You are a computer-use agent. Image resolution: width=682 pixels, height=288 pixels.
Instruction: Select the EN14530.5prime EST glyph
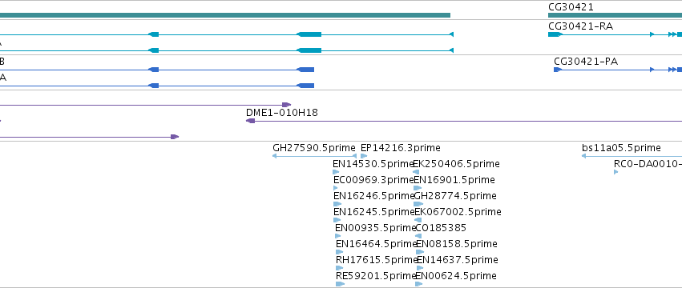pyautogui.click(x=336, y=172)
